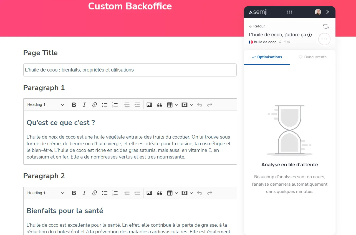
Task: Decrease indent in Paragraph 1 toolbar
Action: [127, 105]
